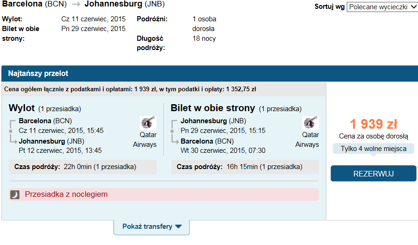Open the Polecane wycieczki sort dropdown

pos(382,7)
